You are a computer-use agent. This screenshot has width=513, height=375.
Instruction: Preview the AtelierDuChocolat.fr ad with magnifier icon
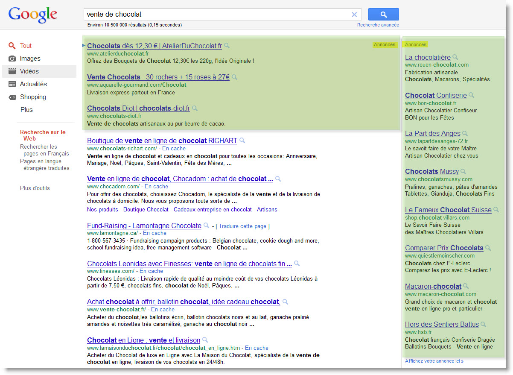[x=227, y=46]
